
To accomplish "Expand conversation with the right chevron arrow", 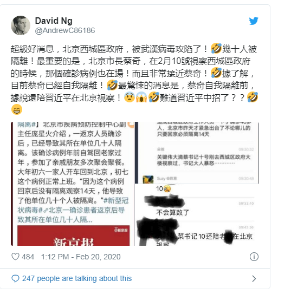I will [254, 278].
